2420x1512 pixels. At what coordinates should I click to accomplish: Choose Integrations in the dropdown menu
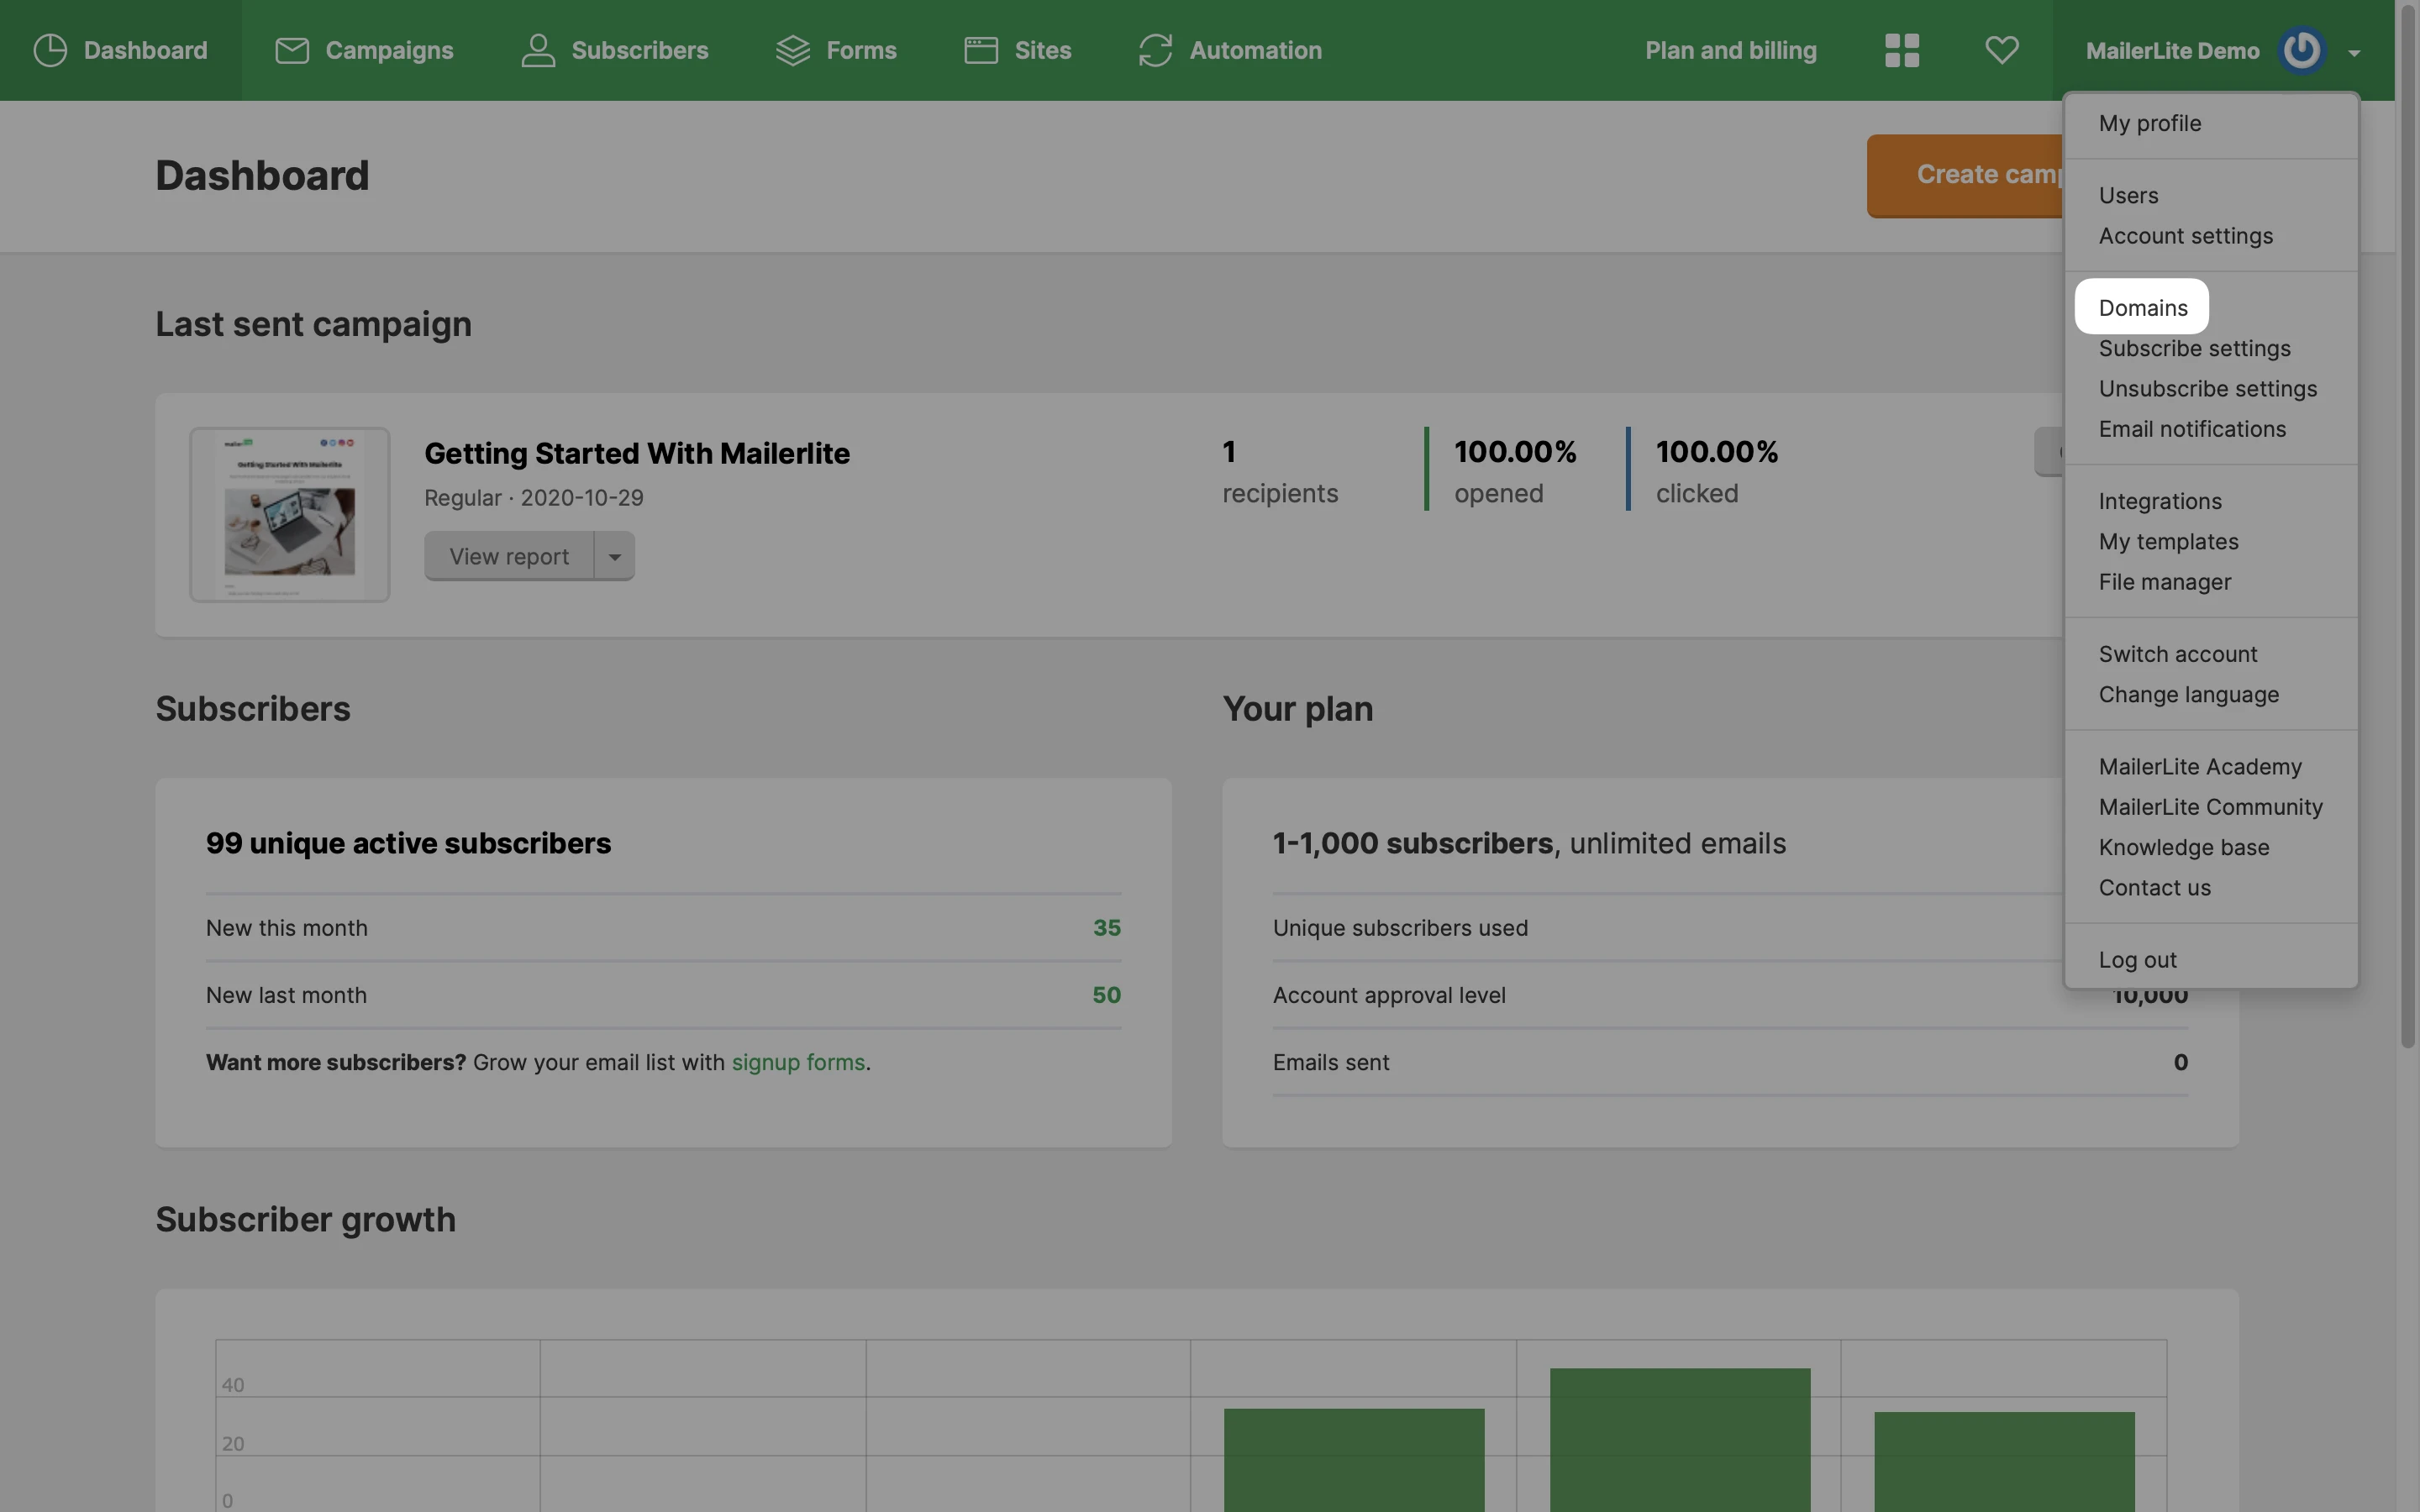coord(2159,501)
